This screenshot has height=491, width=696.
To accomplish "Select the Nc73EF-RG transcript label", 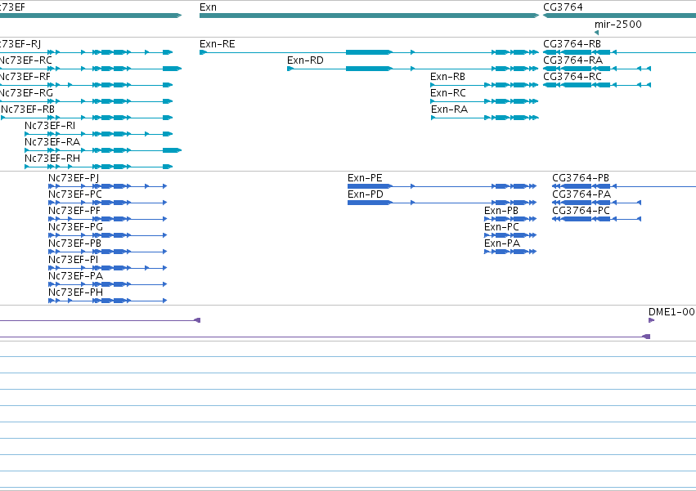I will 26,93.
